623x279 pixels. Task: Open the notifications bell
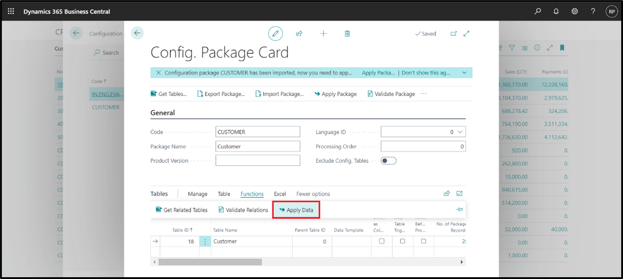point(556,11)
